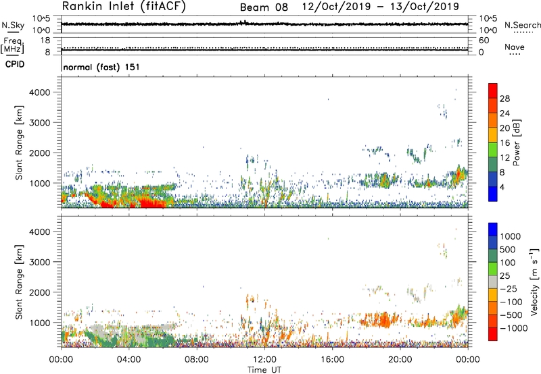This screenshot has height=374, width=541.
Task: Click the 4000 range tick in velocity panel
Action: pos(39,232)
